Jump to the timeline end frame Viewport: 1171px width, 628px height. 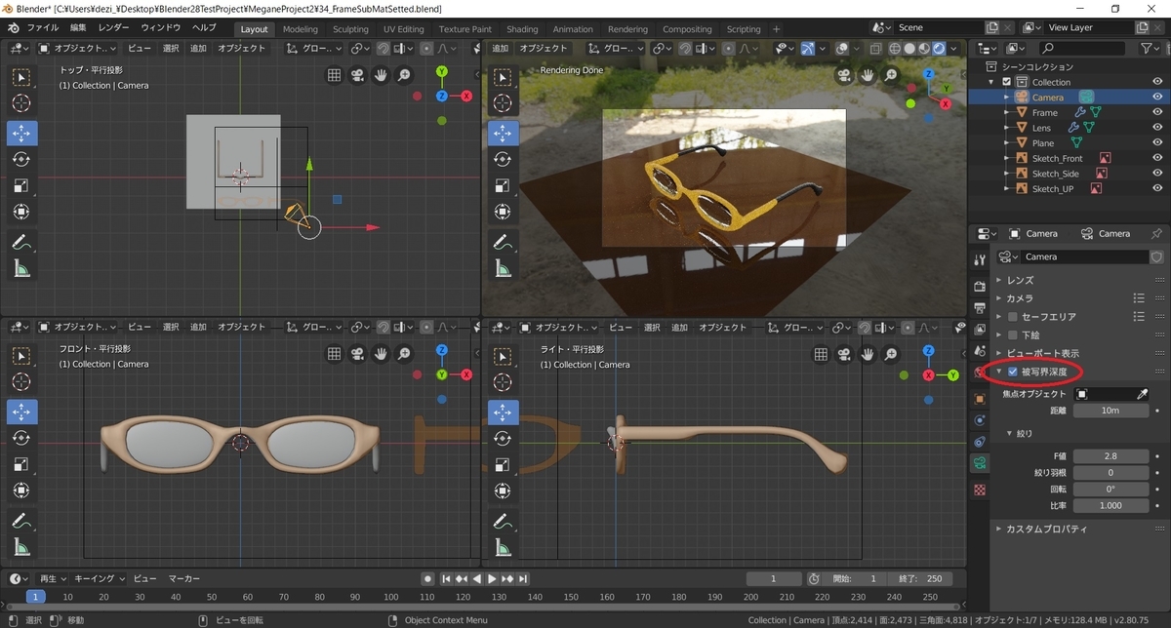coord(524,578)
